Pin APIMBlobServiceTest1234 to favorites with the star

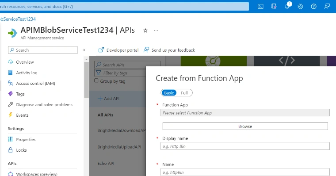[145, 31]
